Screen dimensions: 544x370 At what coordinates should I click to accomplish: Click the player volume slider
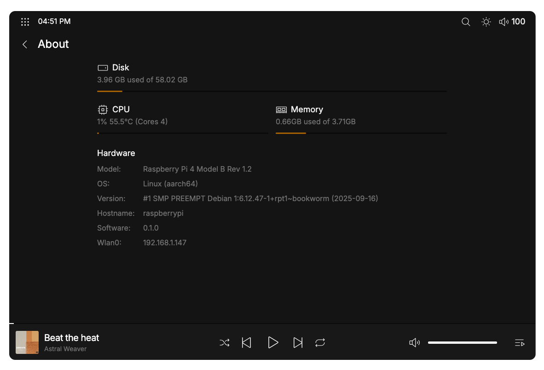point(462,342)
